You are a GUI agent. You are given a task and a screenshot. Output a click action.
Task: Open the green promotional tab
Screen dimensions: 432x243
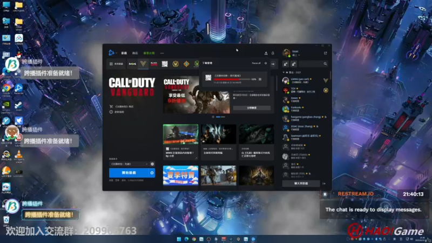pos(149,53)
